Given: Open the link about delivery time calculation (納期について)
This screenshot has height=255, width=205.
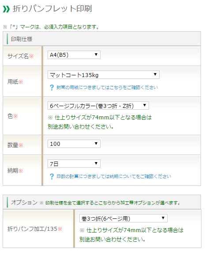Looking at the screenshot, I should [114, 176].
